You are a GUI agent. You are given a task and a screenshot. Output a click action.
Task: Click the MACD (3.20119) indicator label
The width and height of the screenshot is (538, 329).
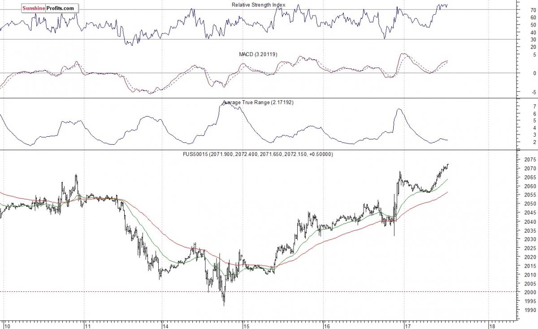tap(258, 54)
